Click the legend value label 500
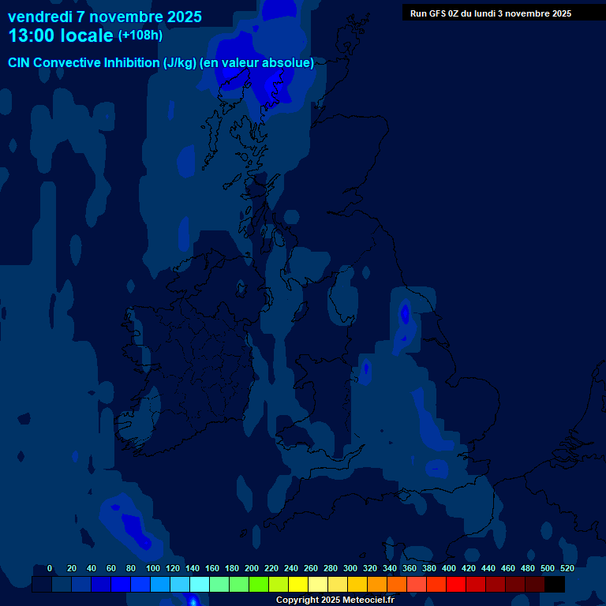Screen dimensions: 606x606 coord(547,568)
